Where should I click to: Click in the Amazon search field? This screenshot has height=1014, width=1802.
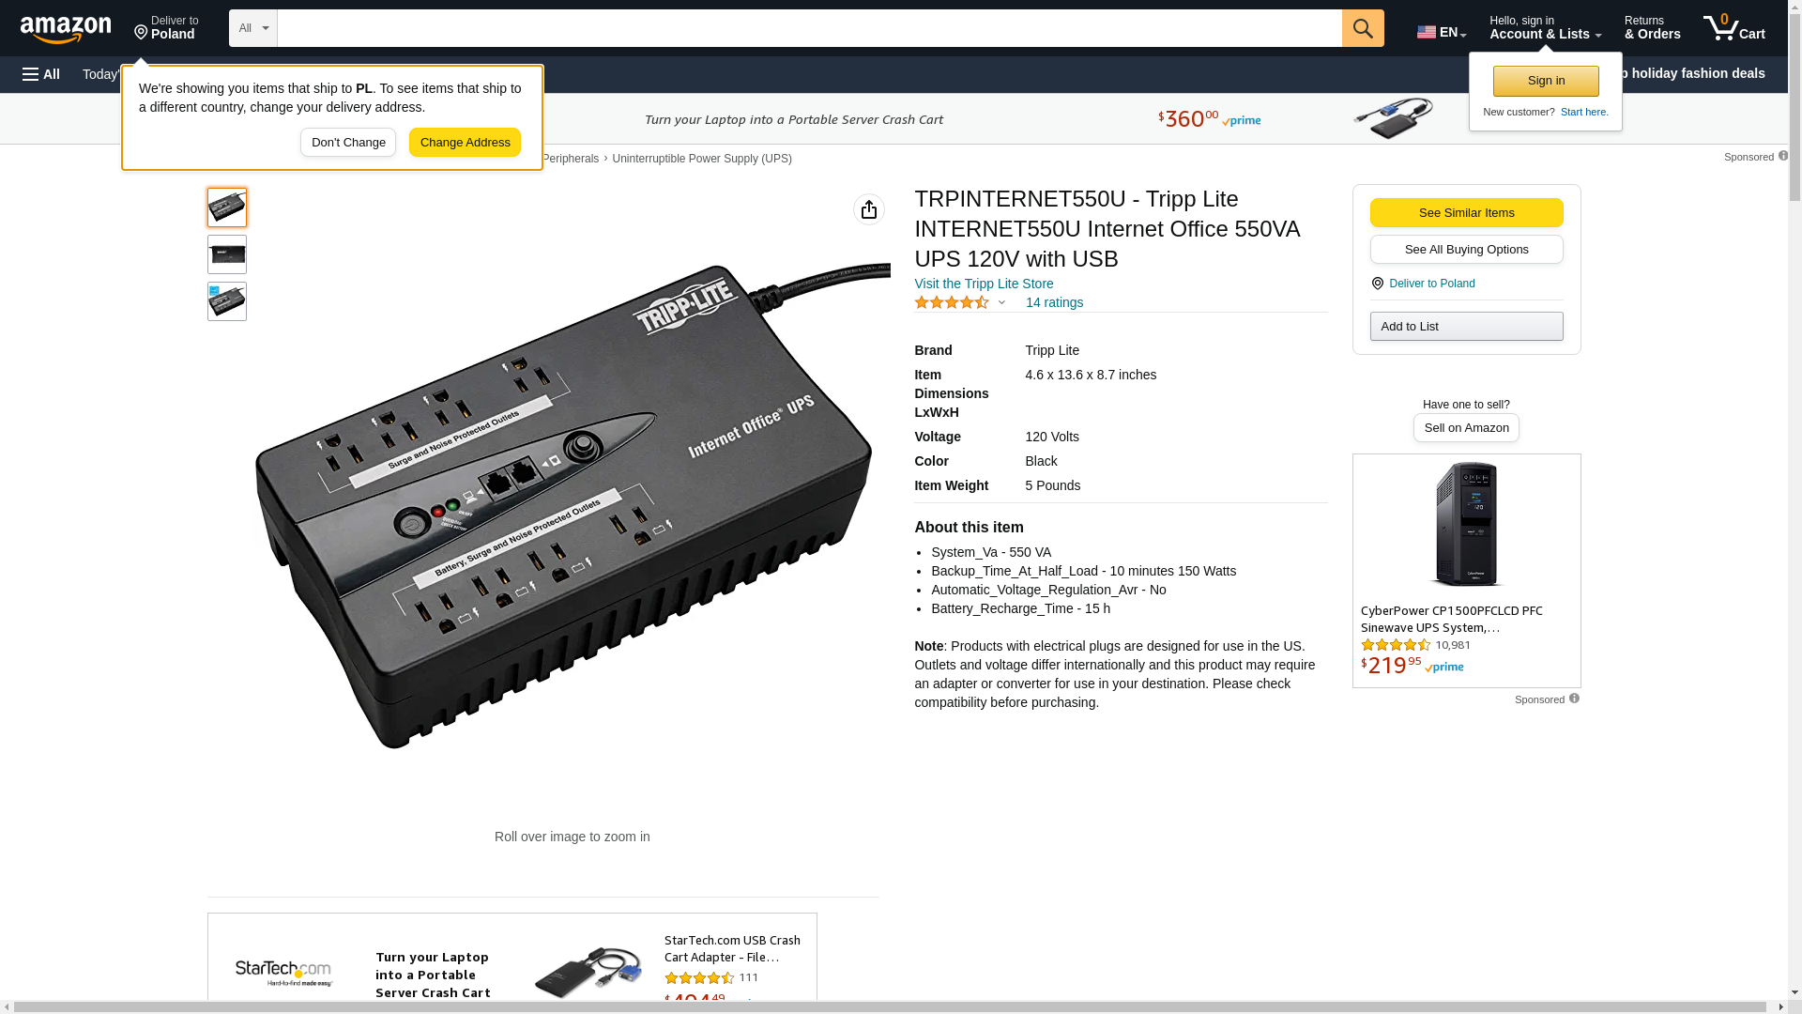click(809, 28)
